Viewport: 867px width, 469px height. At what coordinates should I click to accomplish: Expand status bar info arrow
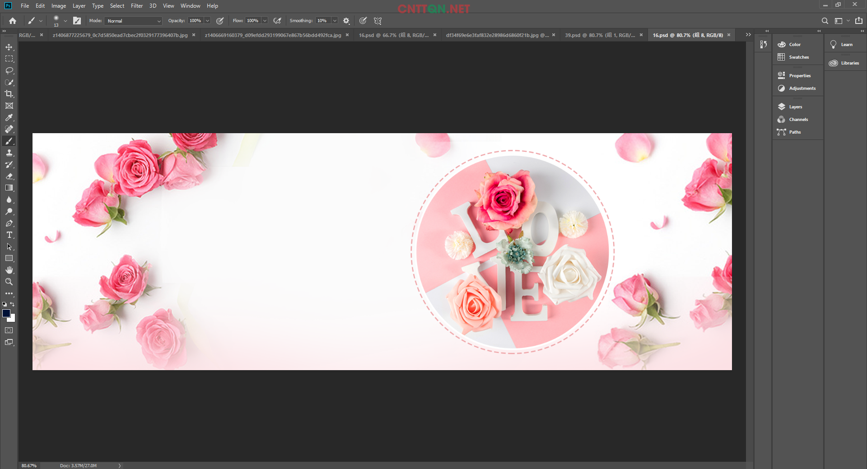click(x=120, y=465)
